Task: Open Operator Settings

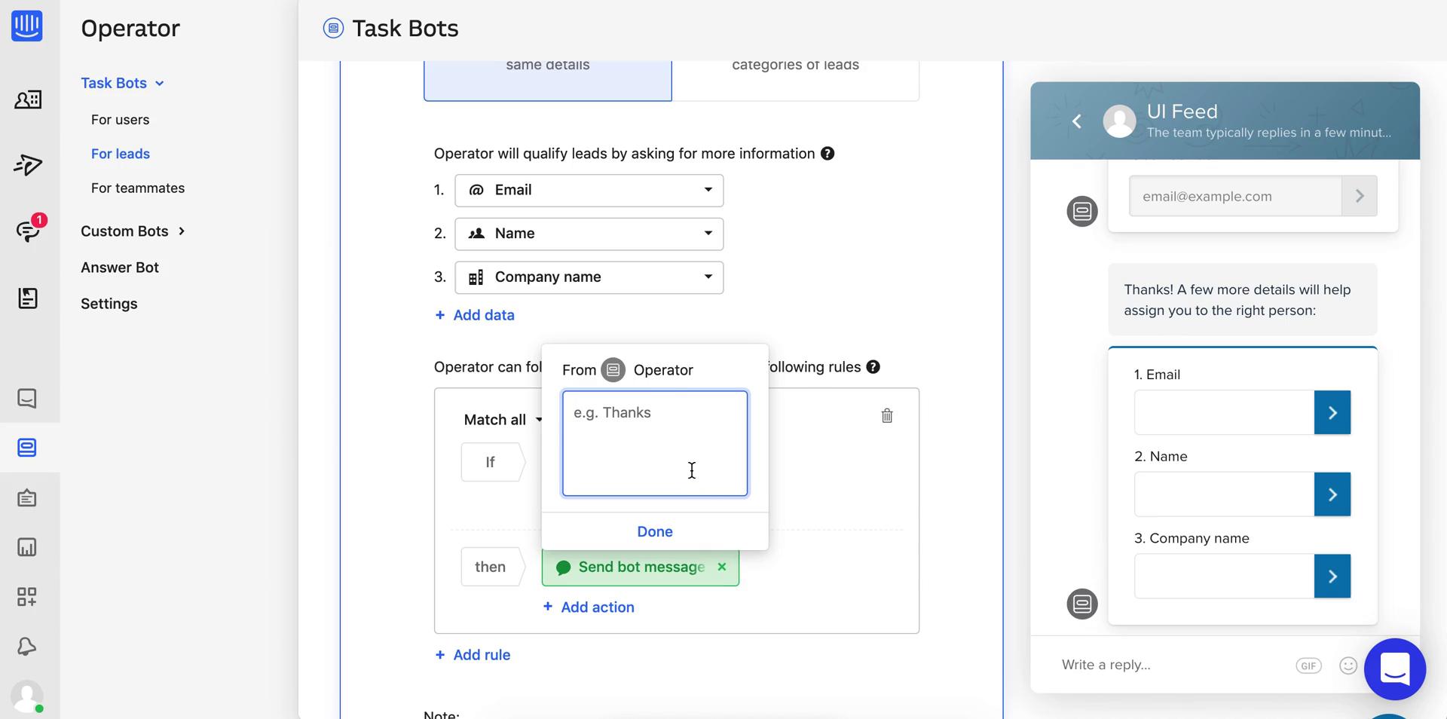Action: coord(109,304)
